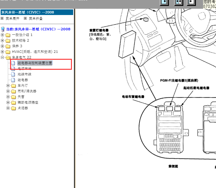Click the 电动车窗继电器 diagram label
The height and width of the screenshot is (188, 216).
[133, 97]
